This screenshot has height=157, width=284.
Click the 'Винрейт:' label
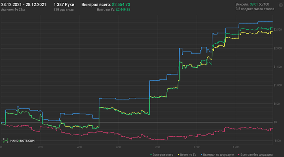point(242,4)
